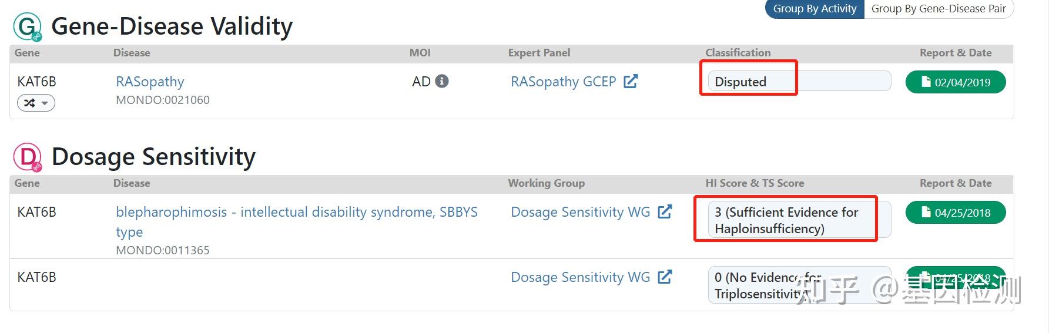The width and height of the screenshot is (1049, 333).
Task: Switch to Group By Activity view
Action: [815, 9]
